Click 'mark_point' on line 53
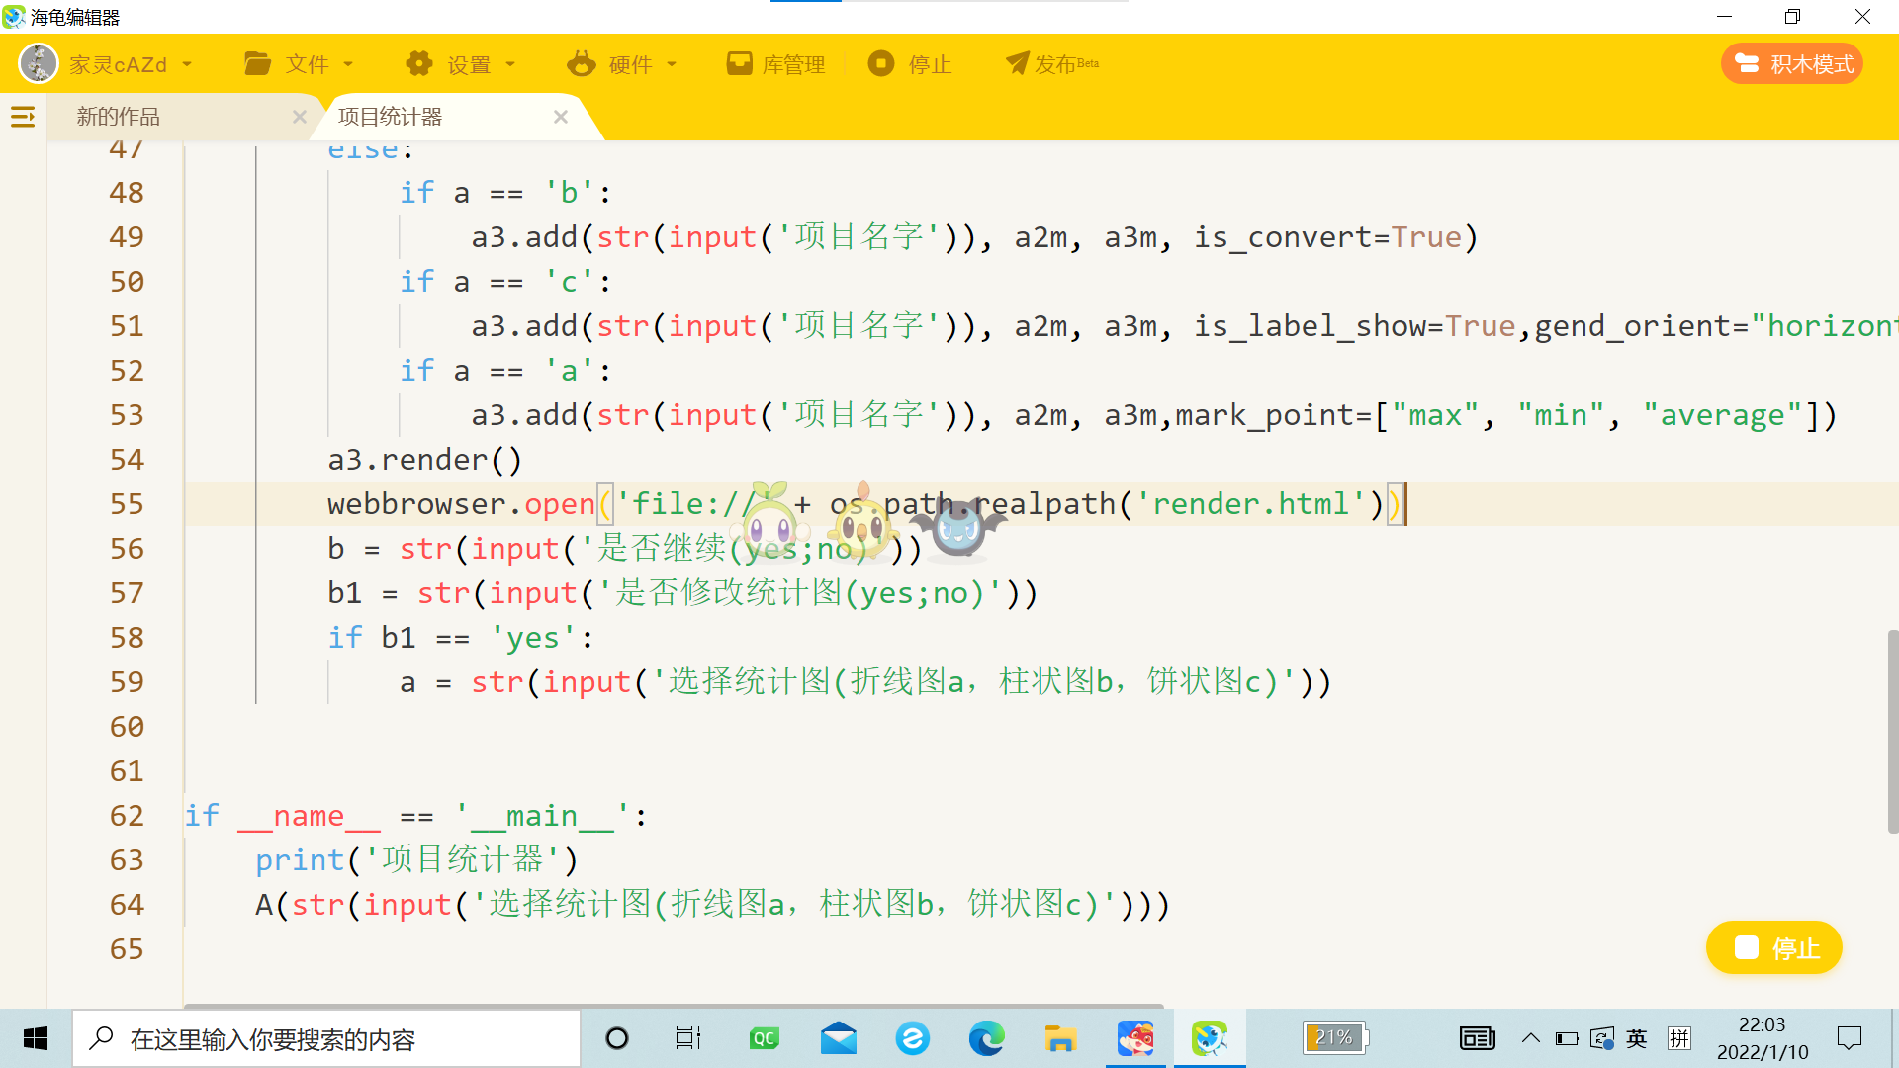This screenshot has width=1899, height=1068. coord(1265,415)
